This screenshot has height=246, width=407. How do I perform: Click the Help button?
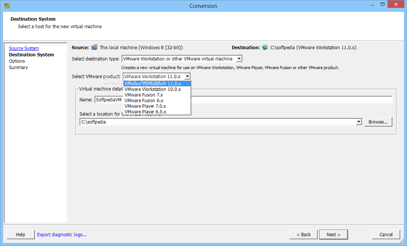21,235
